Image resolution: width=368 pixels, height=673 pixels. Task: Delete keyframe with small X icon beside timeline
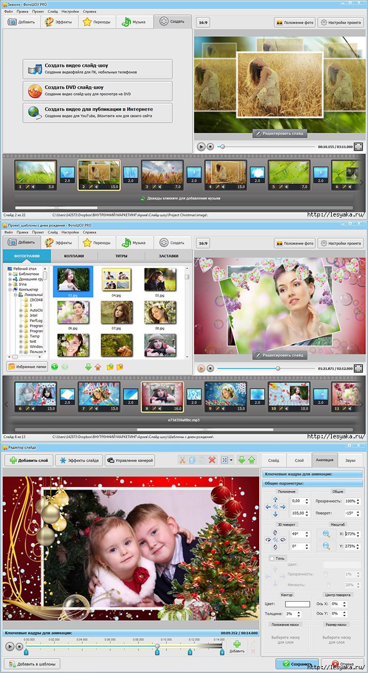coord(253,651)
